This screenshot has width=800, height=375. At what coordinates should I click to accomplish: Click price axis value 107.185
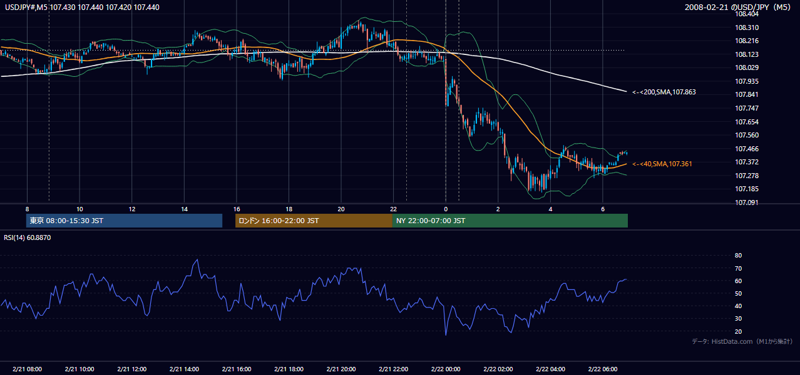point(747,189)
